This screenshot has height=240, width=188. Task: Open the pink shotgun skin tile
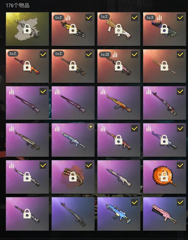click(x=164, y=214)
